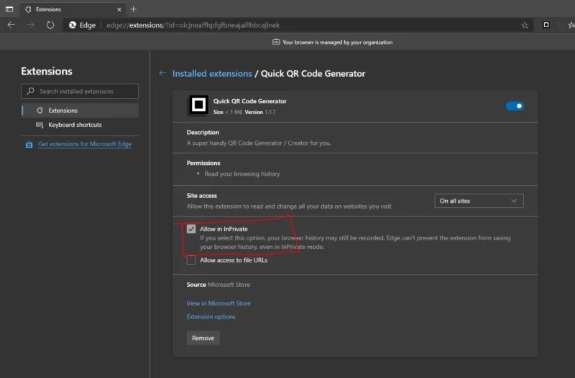
Task: Click the browser Forward arrow
Action: [x=31, y=25]
